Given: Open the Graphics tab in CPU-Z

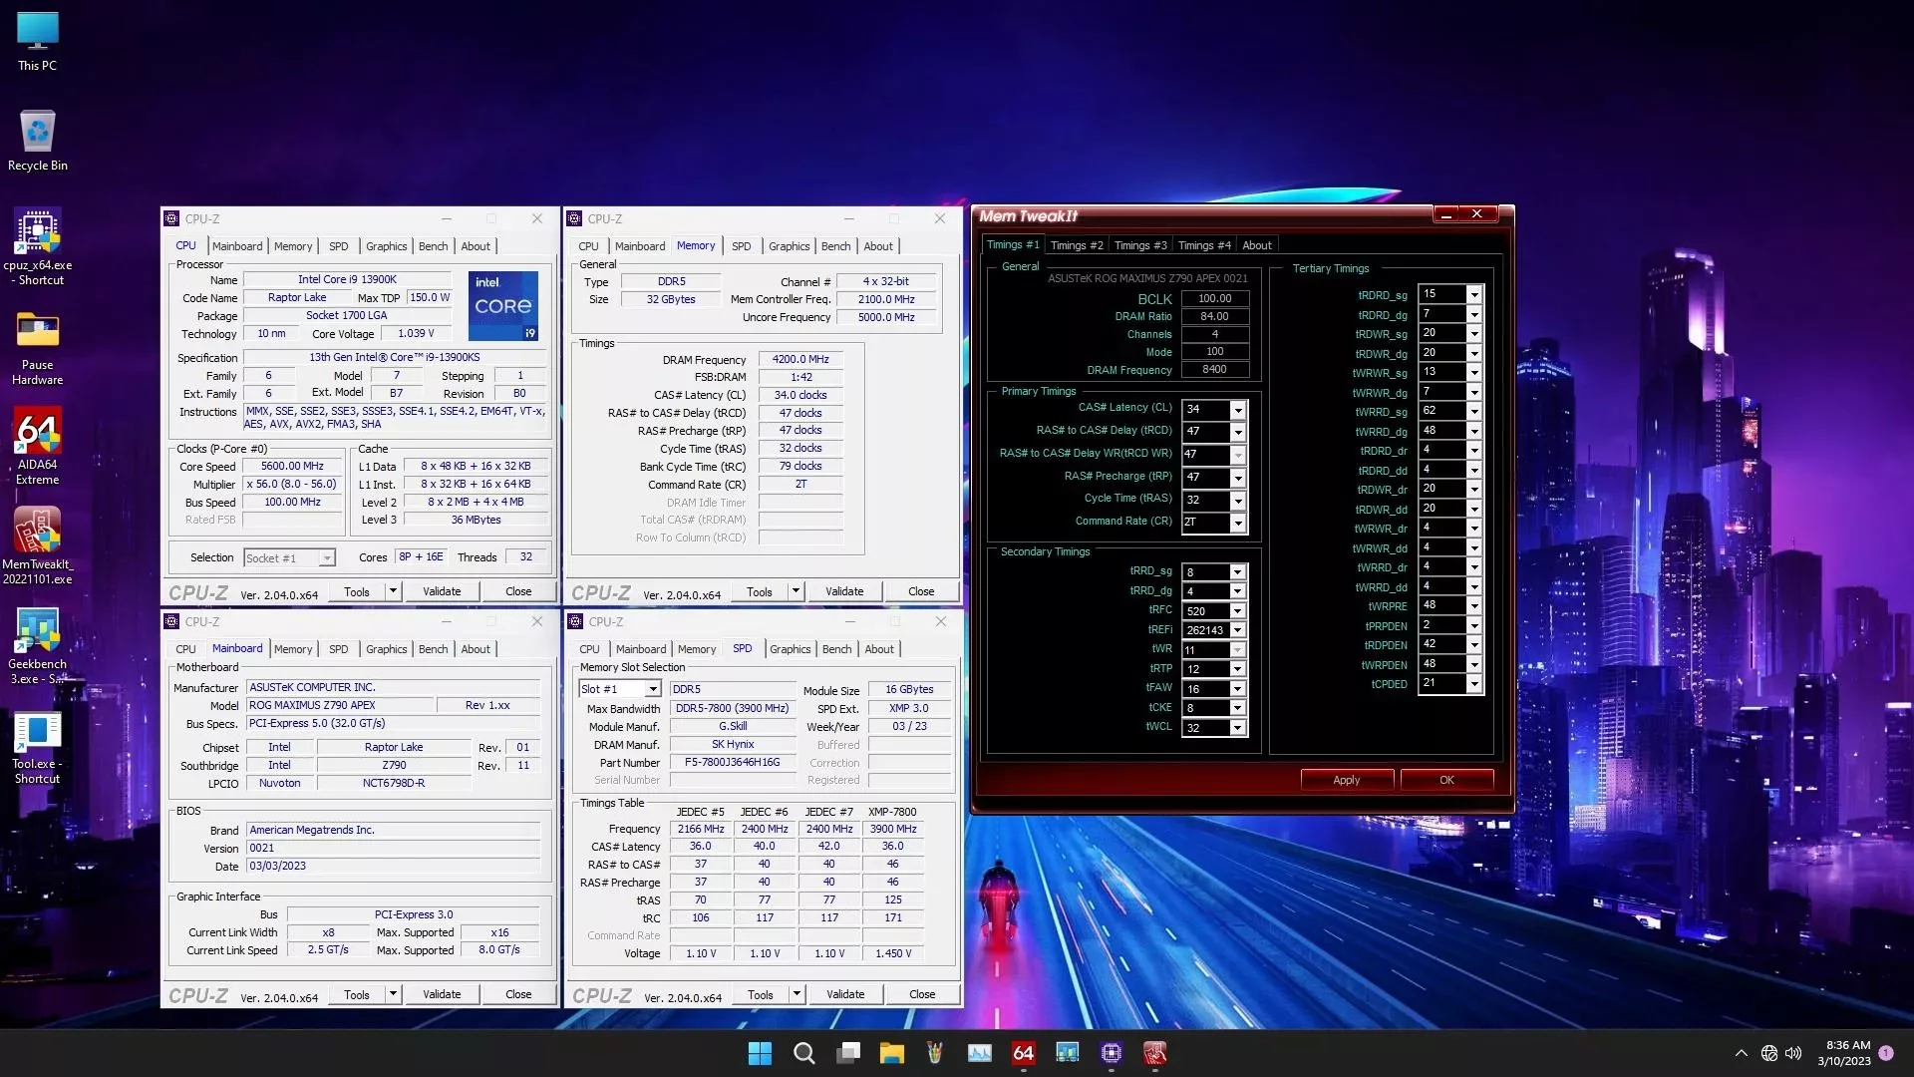Looking at the screenshot, I should [386, 245].
